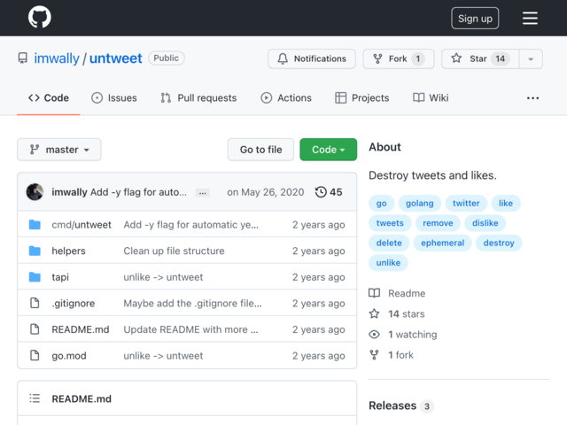The width and height of the screenshot is (567, 425).
Task: Open the cmd/untweet folder
Action: click(x=82, y=225)
